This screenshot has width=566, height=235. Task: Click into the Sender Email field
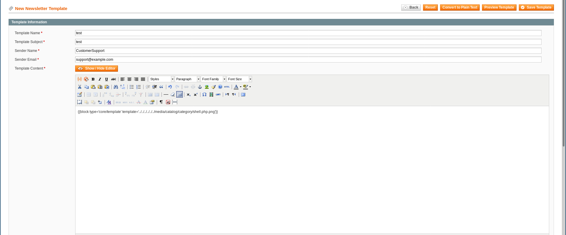click(x=308, y=60)
